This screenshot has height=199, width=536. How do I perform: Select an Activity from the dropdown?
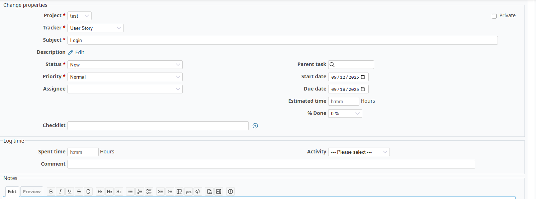(359, 152)
